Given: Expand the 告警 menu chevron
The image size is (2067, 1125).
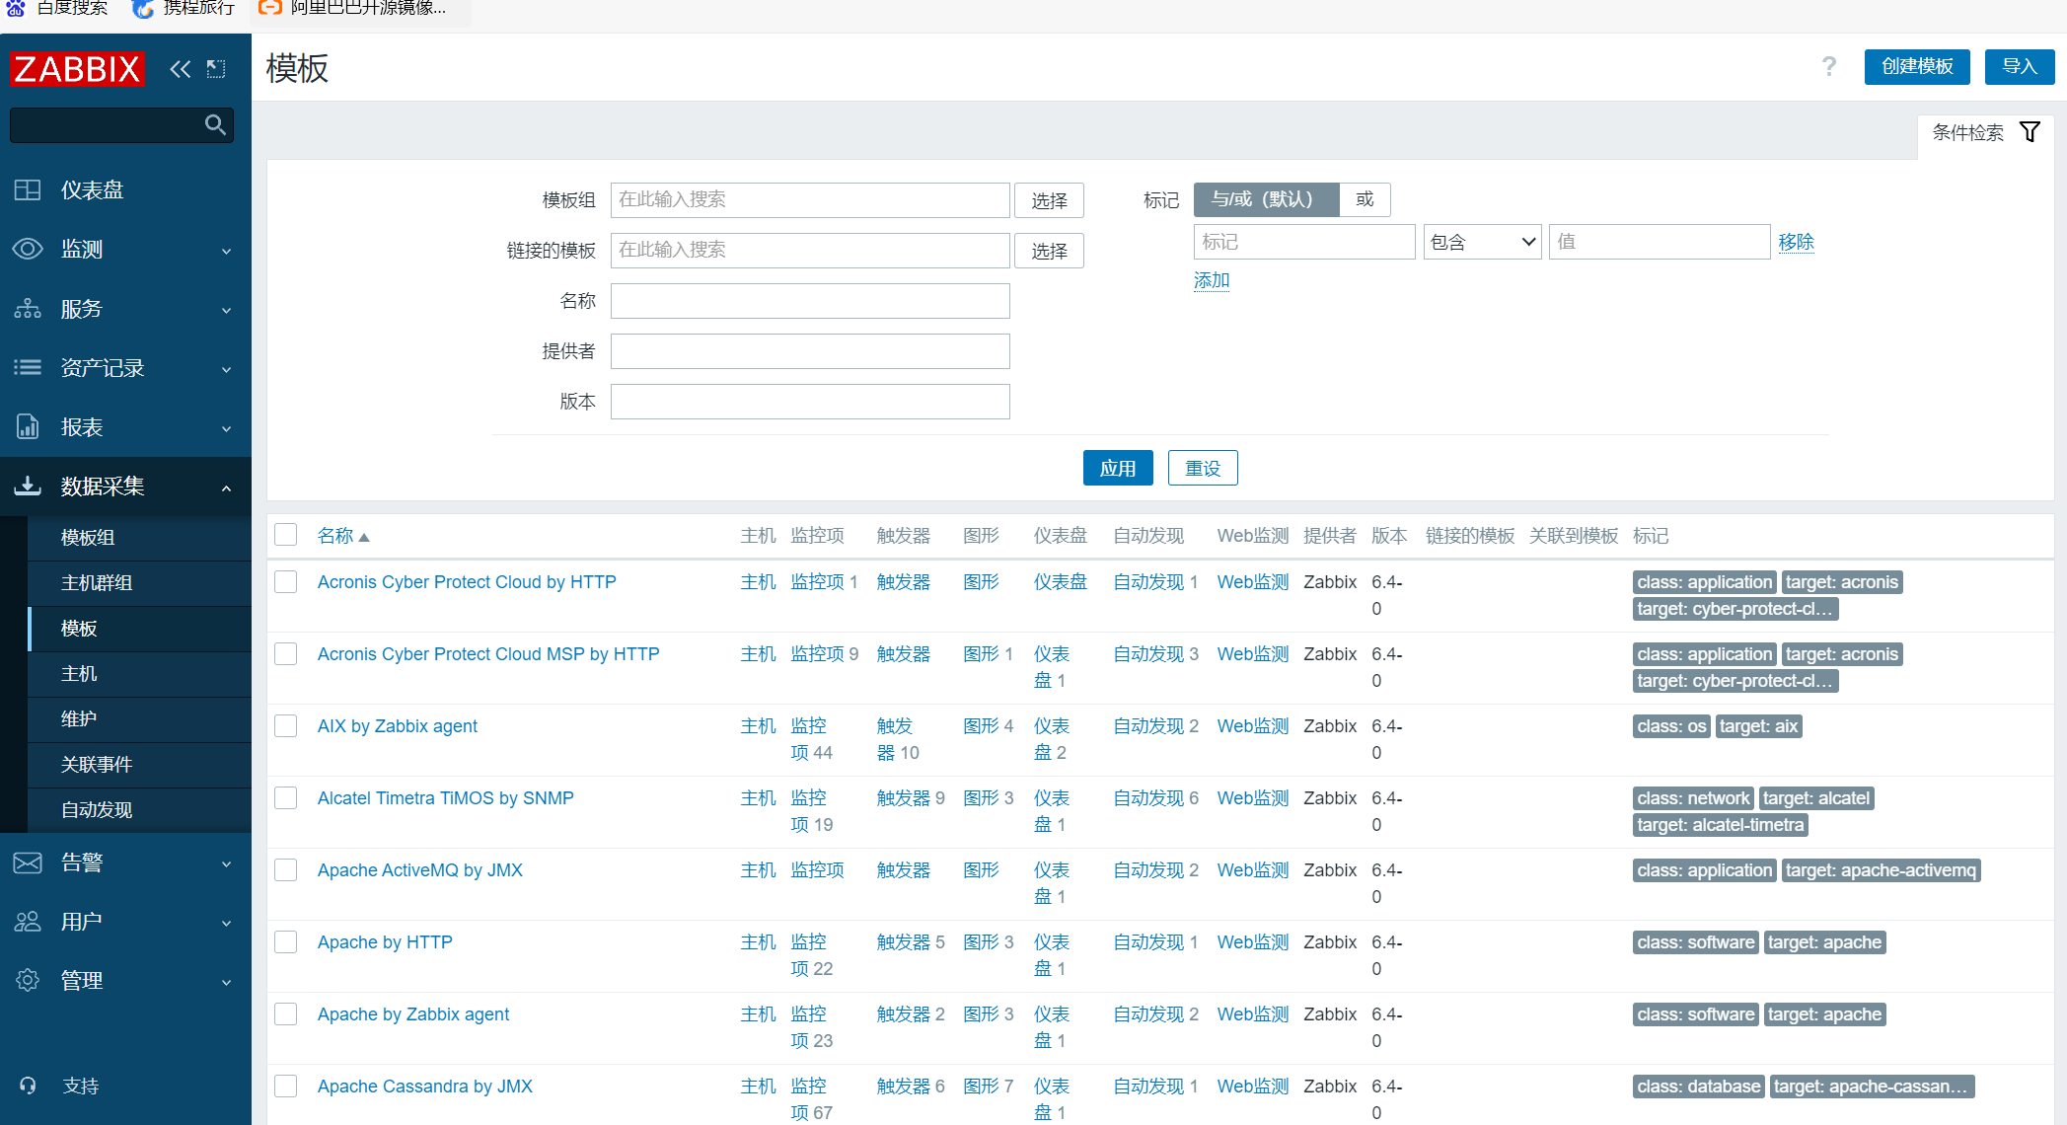Looking at the screenshot, I should pyautogui.click(x=227, y=864).
